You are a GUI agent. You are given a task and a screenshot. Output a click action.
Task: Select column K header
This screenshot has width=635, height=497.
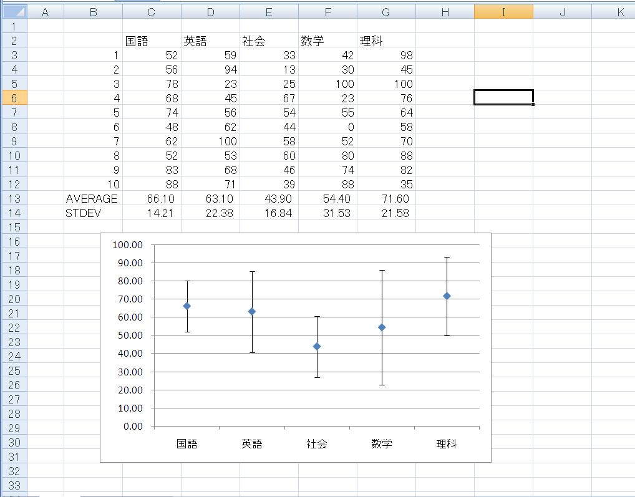(x=619, y=12)
